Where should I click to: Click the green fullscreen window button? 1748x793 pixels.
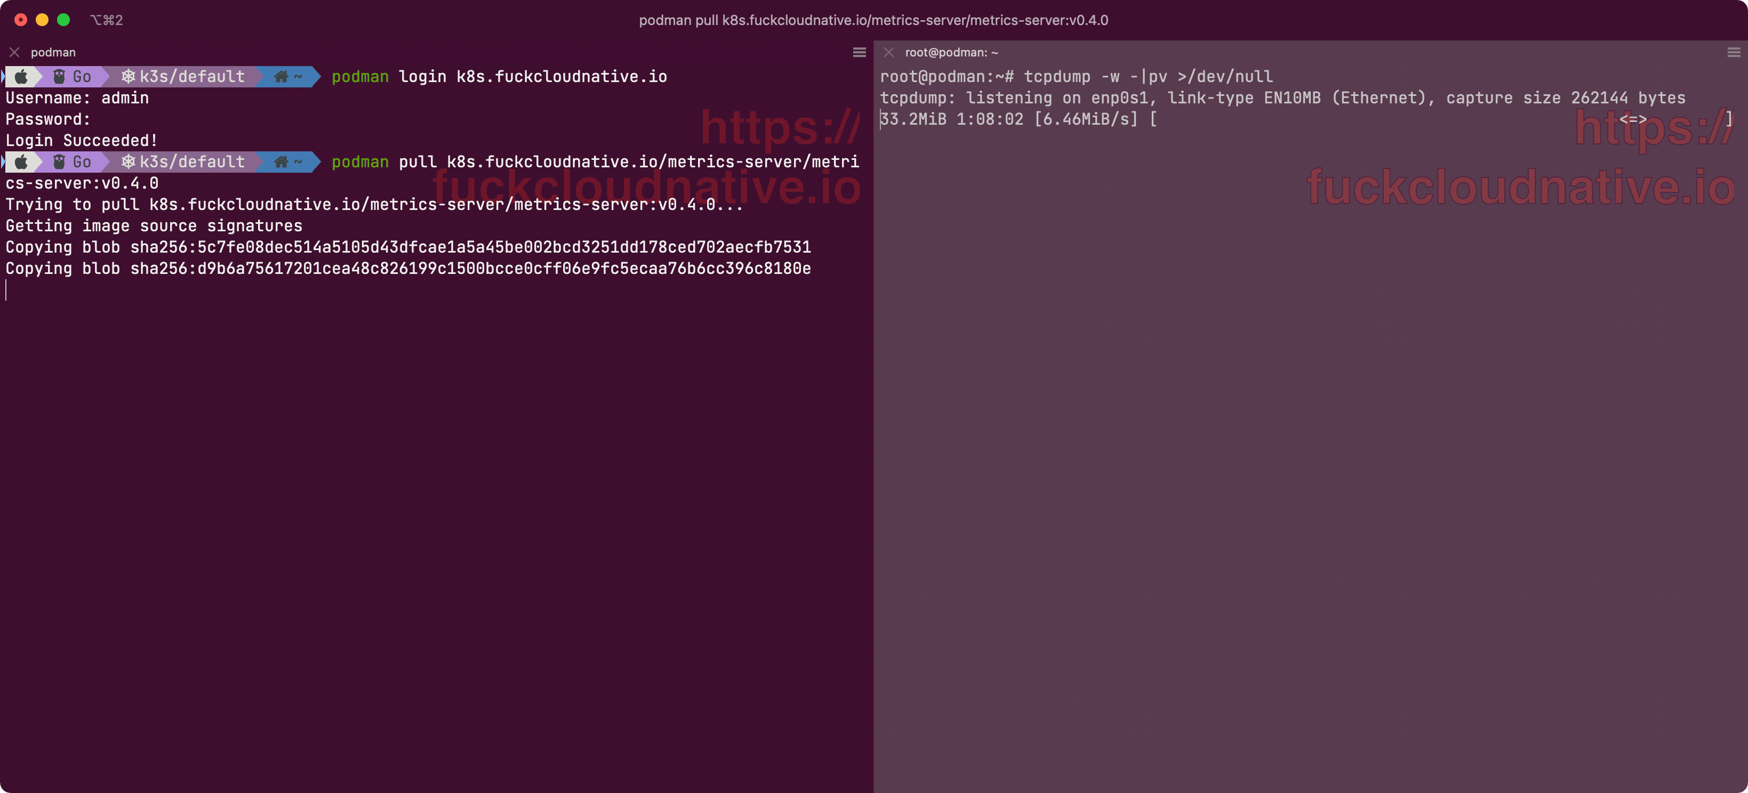64,20
